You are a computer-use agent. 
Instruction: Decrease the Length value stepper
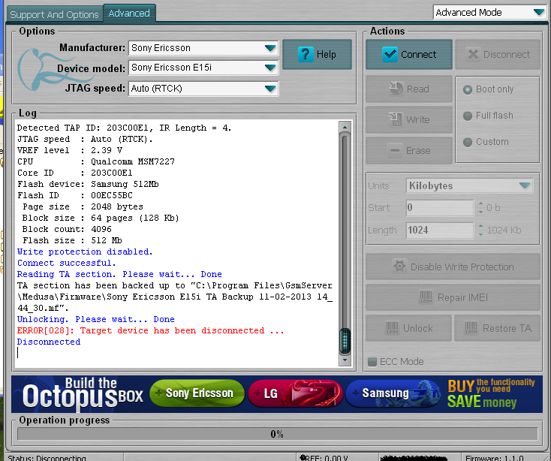pyautogui.click(x=480, y=234)
